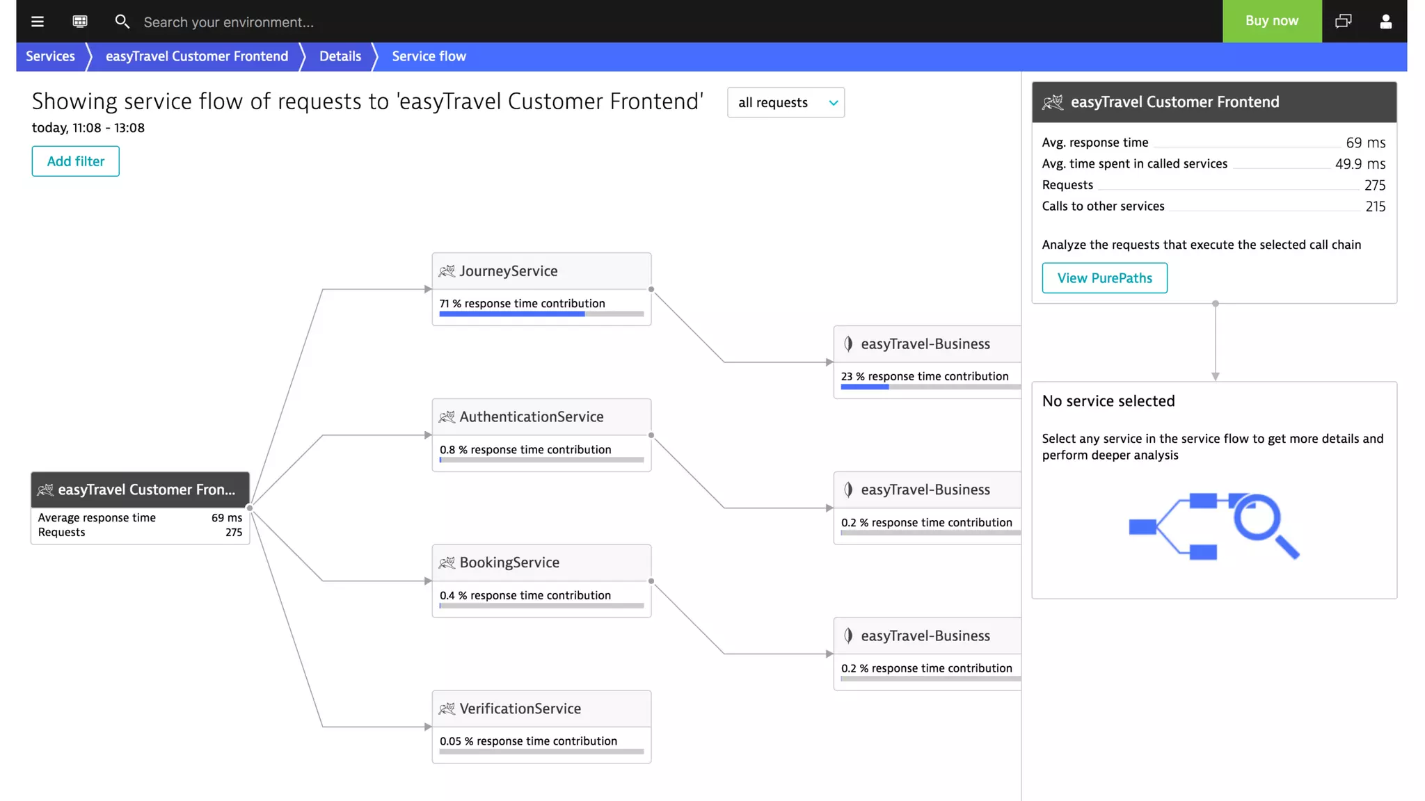Select easyTravel Customer Frontend breadcrumb
Image resolution: width=1425 pixels, height=801 pixels.
click(x=197, y=56)
